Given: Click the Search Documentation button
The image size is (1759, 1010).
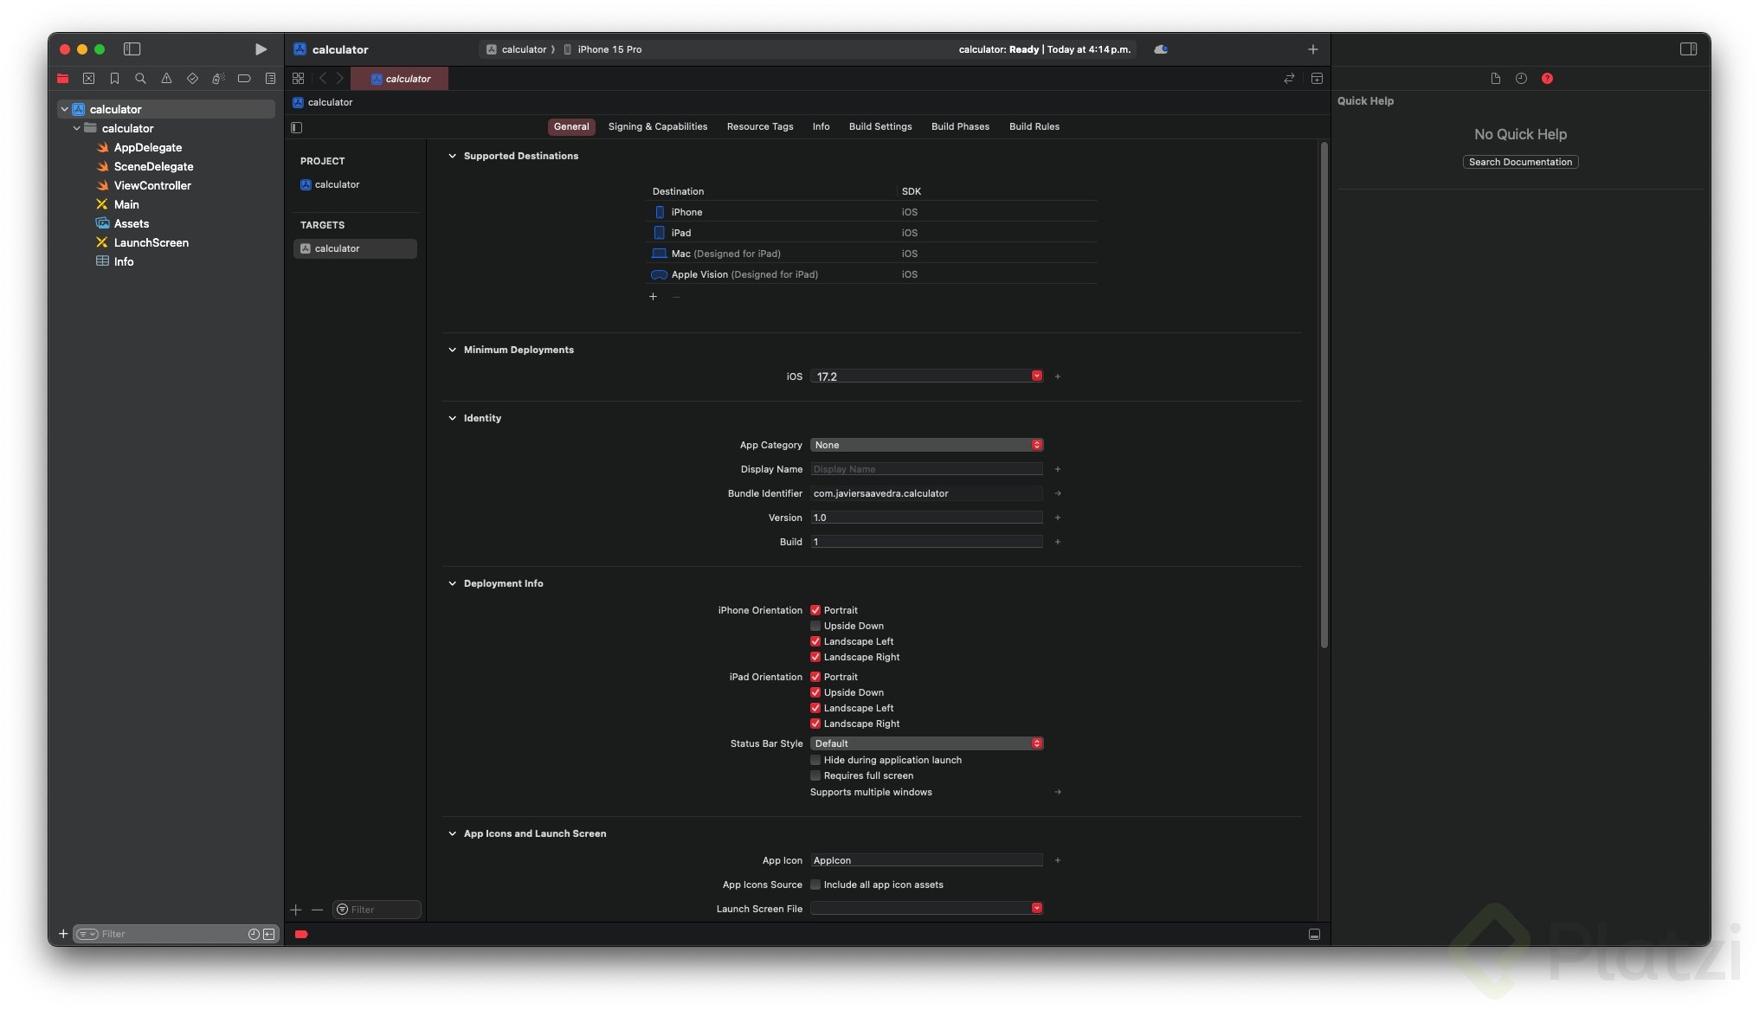Looking at the screenshot, I should (1520, 162).
